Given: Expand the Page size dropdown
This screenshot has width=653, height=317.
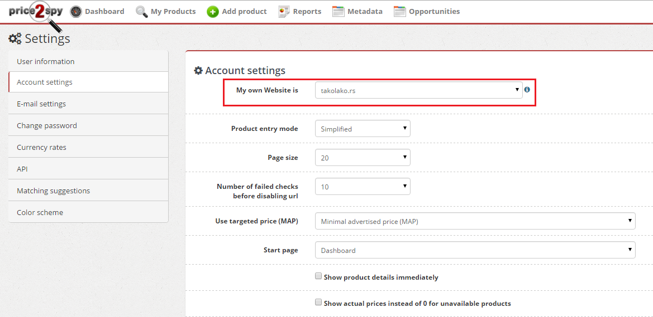Looking at the screenshot, I should point(363,158).
